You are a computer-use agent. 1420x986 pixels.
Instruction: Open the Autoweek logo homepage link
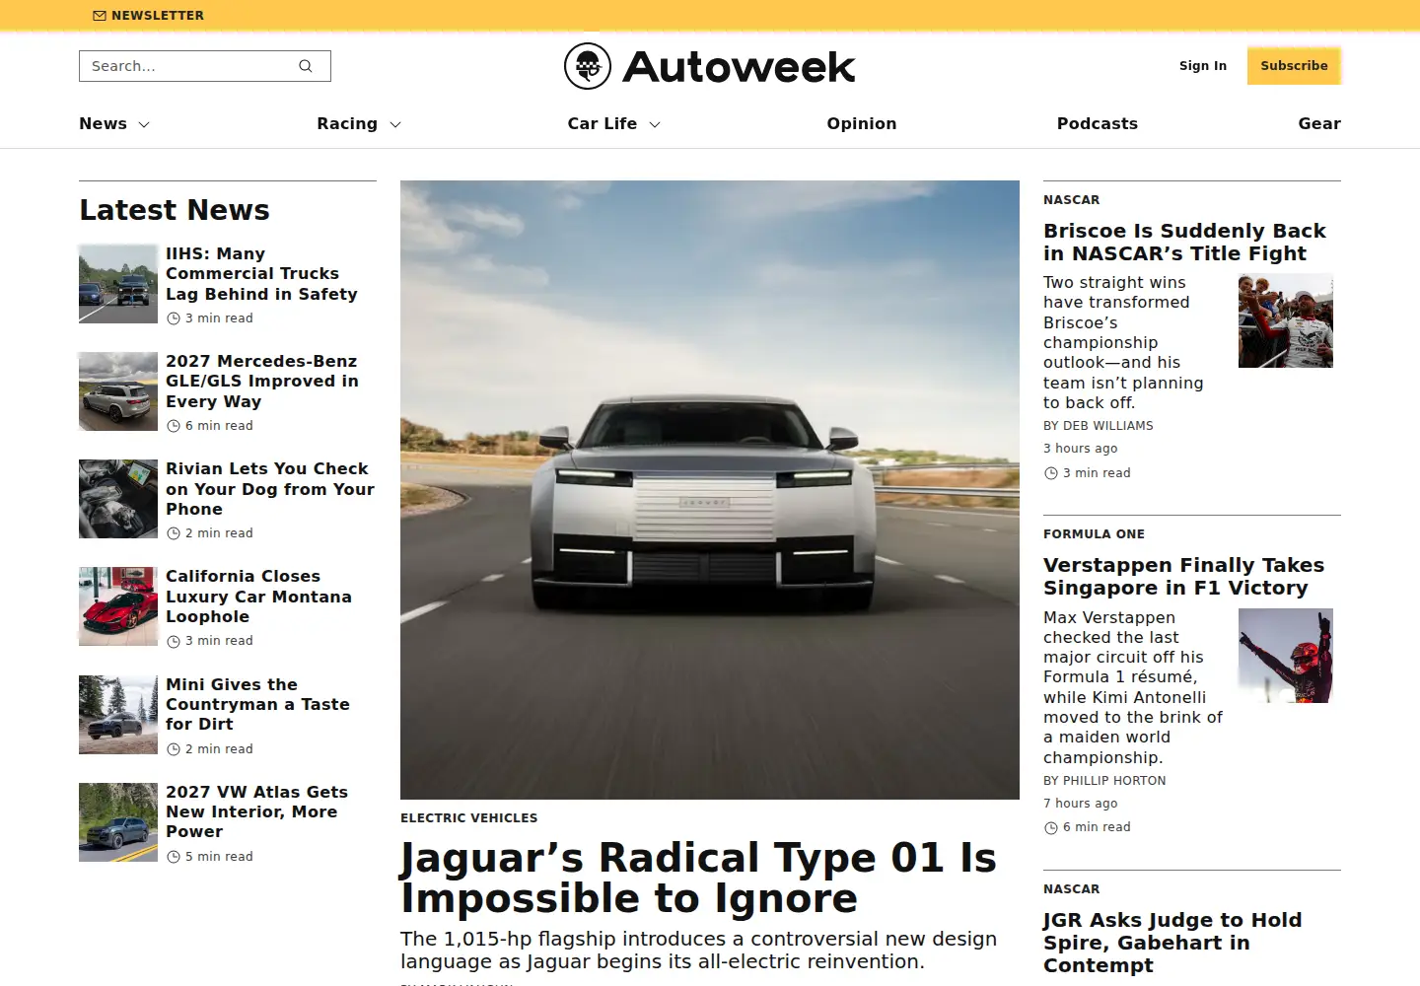pos(709,66)
